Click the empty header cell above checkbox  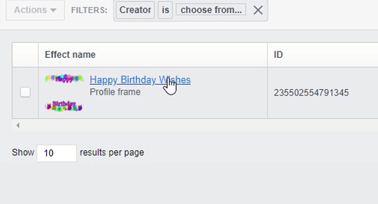click(25, 55)
